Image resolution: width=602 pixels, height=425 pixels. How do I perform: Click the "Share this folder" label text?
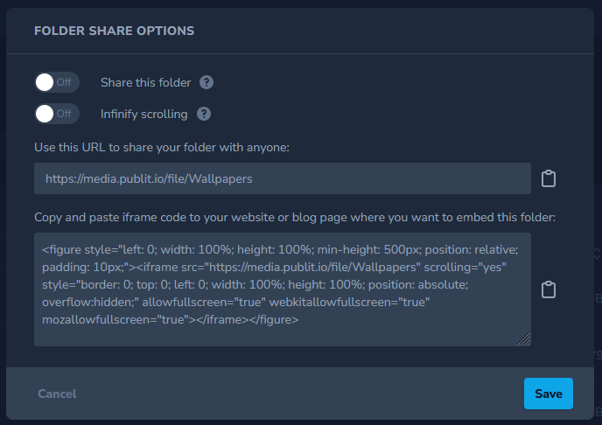click(145, 83)
